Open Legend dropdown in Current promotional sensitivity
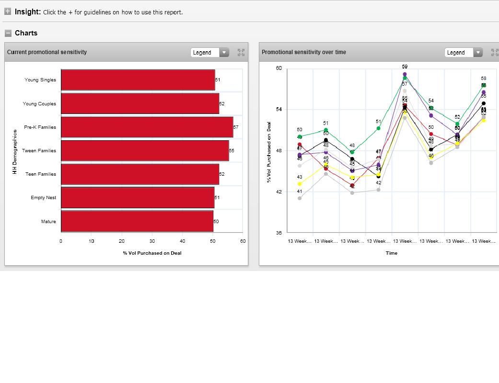499x383 pixels. click(x=210, y=53)
